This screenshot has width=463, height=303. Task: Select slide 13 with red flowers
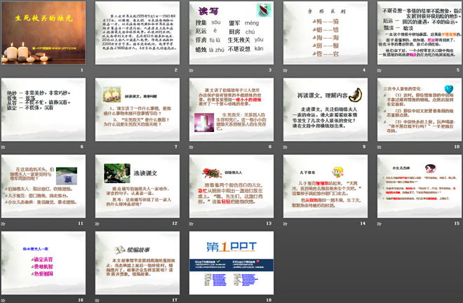[231, 187]
